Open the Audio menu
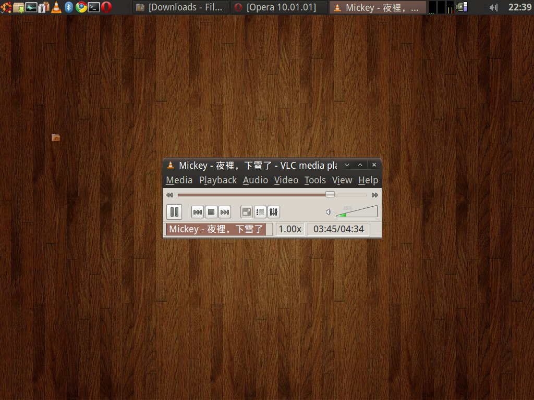The height and width of the screenshot is (400, 534). (x=256, y=180)
